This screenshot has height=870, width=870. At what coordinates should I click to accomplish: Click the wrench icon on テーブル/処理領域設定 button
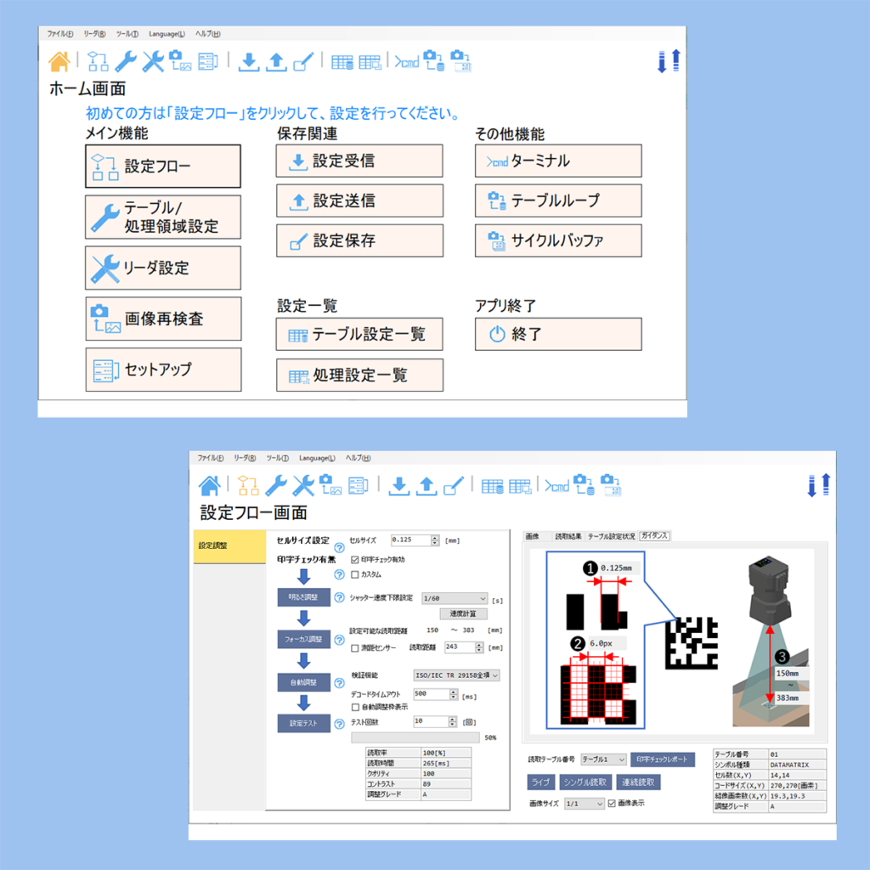(x=105, y=217)
